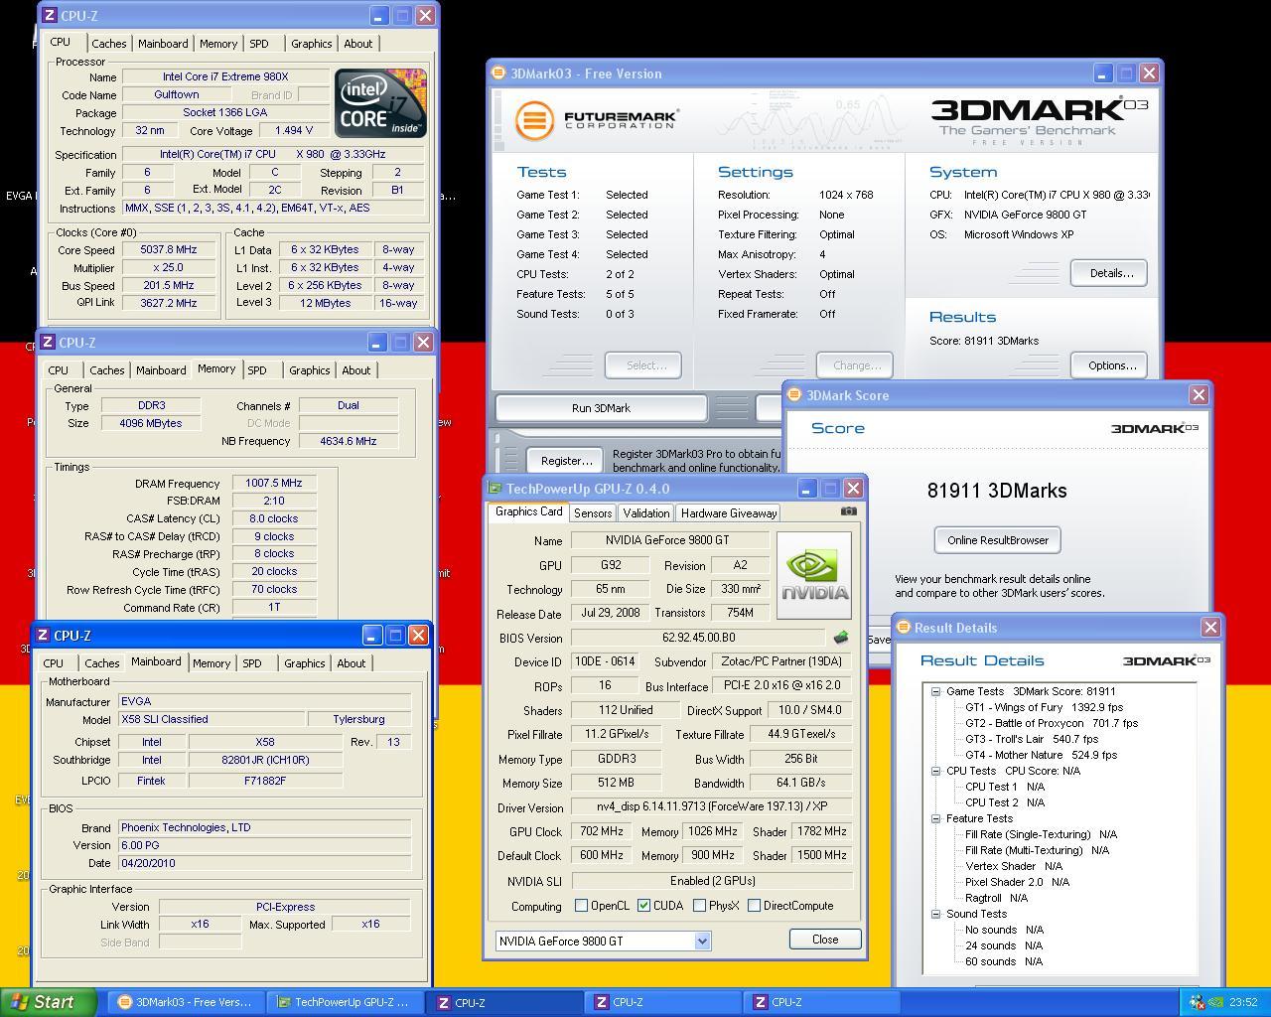This screenshot has height=1017, width=1271.
Task: Click the CPU-Z icon in the top CPU-Z title bar
Action: click(50, 16)
